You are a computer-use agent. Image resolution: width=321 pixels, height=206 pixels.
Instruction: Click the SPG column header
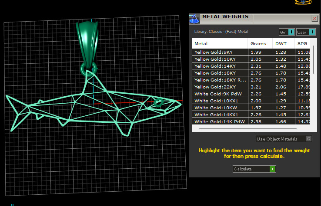(302, 43)
